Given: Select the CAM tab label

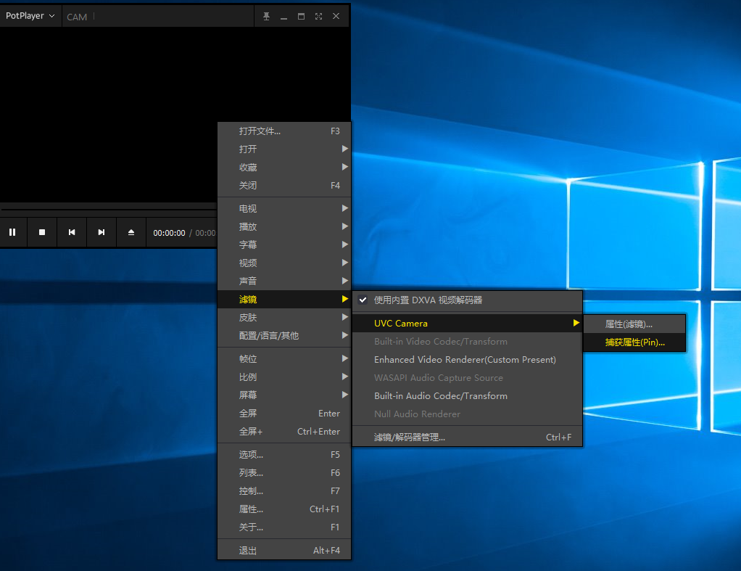Looking at the screenshot, I should click(x=77, y=17).
